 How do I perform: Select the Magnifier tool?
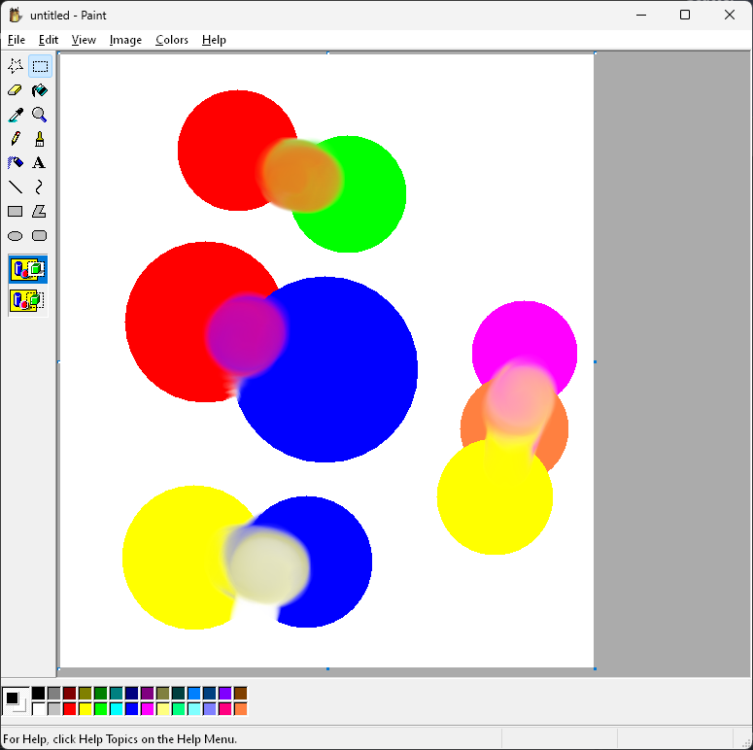40,115
